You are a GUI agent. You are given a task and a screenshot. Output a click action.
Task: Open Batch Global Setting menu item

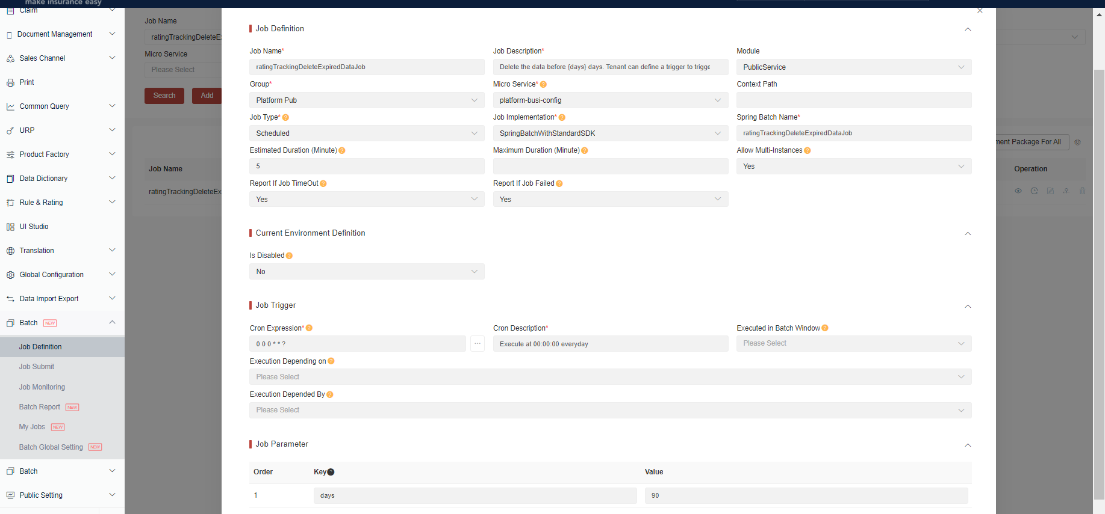(x=62, y=447)
